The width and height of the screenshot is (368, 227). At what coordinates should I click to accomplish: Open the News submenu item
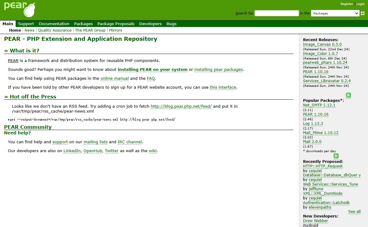pyautogui.click(x=29, y=30)
